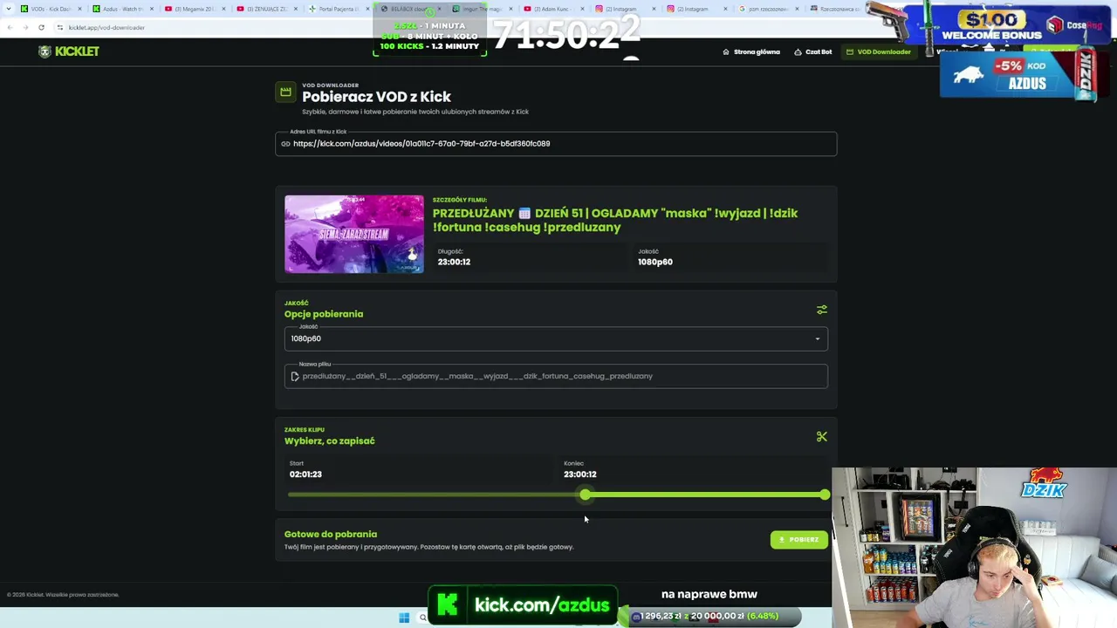This screenshot has height=628, width=1117.
Task: Click the Wybierz, co zapisać heading
Action: (x=330, y=440)
